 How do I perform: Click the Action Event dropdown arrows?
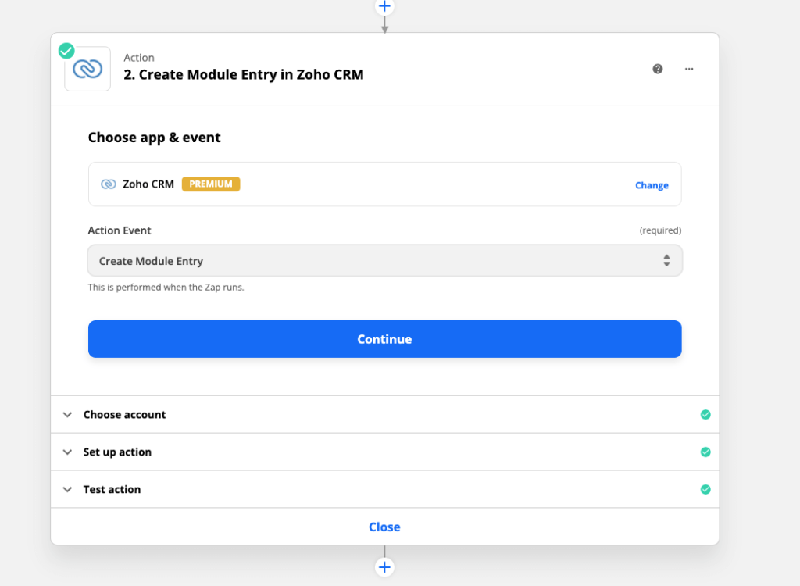[666, 261]
